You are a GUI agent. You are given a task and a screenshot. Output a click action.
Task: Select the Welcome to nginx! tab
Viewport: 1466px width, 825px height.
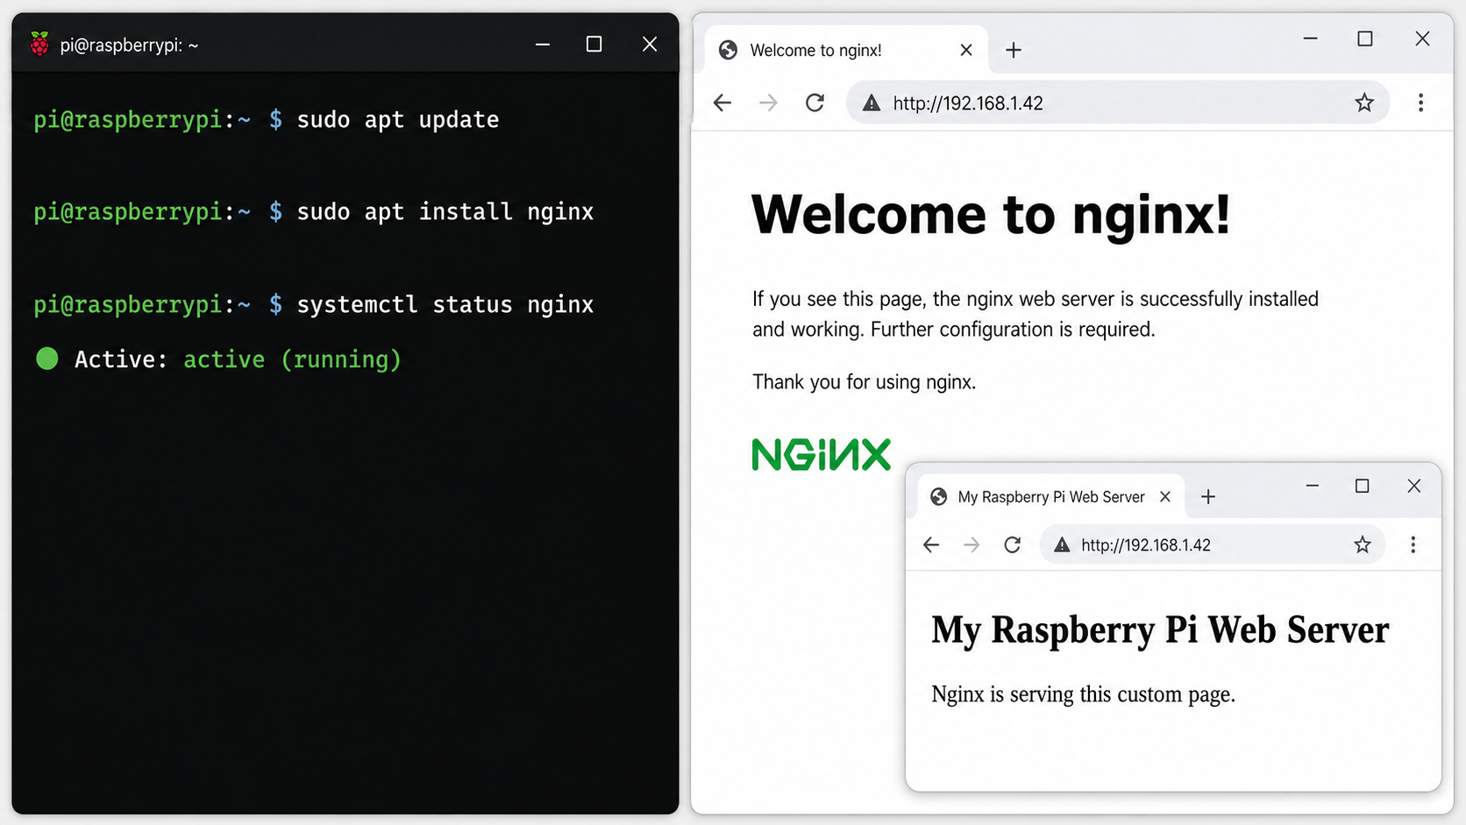point(846,50)
